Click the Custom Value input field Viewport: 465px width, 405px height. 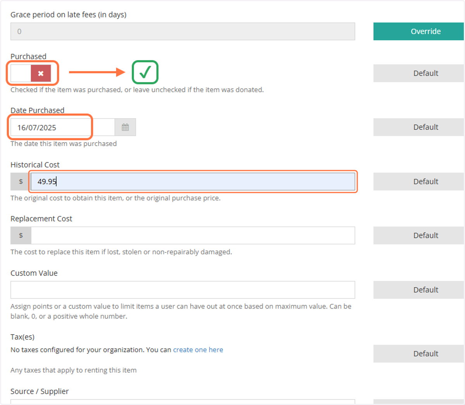(x=183, y=290)
